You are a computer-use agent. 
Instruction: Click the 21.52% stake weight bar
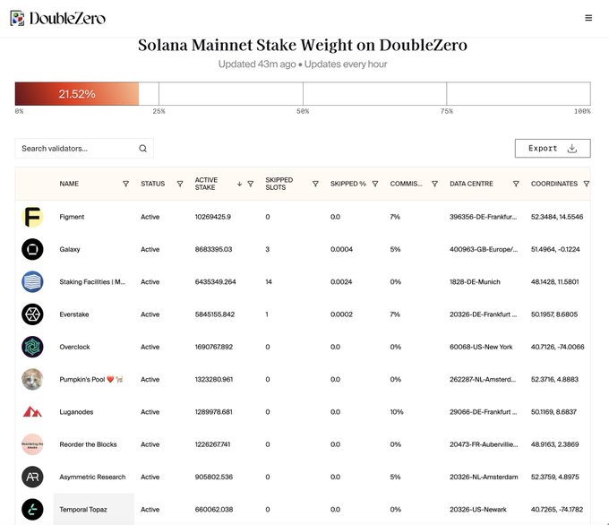tap(77, 94)
